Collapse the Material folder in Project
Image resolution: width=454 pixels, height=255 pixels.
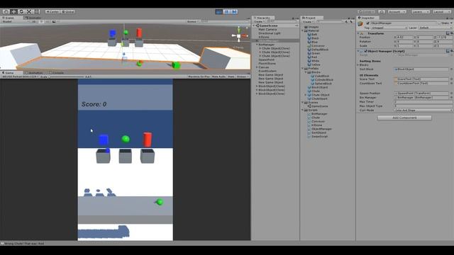click(x=303, y=30)
